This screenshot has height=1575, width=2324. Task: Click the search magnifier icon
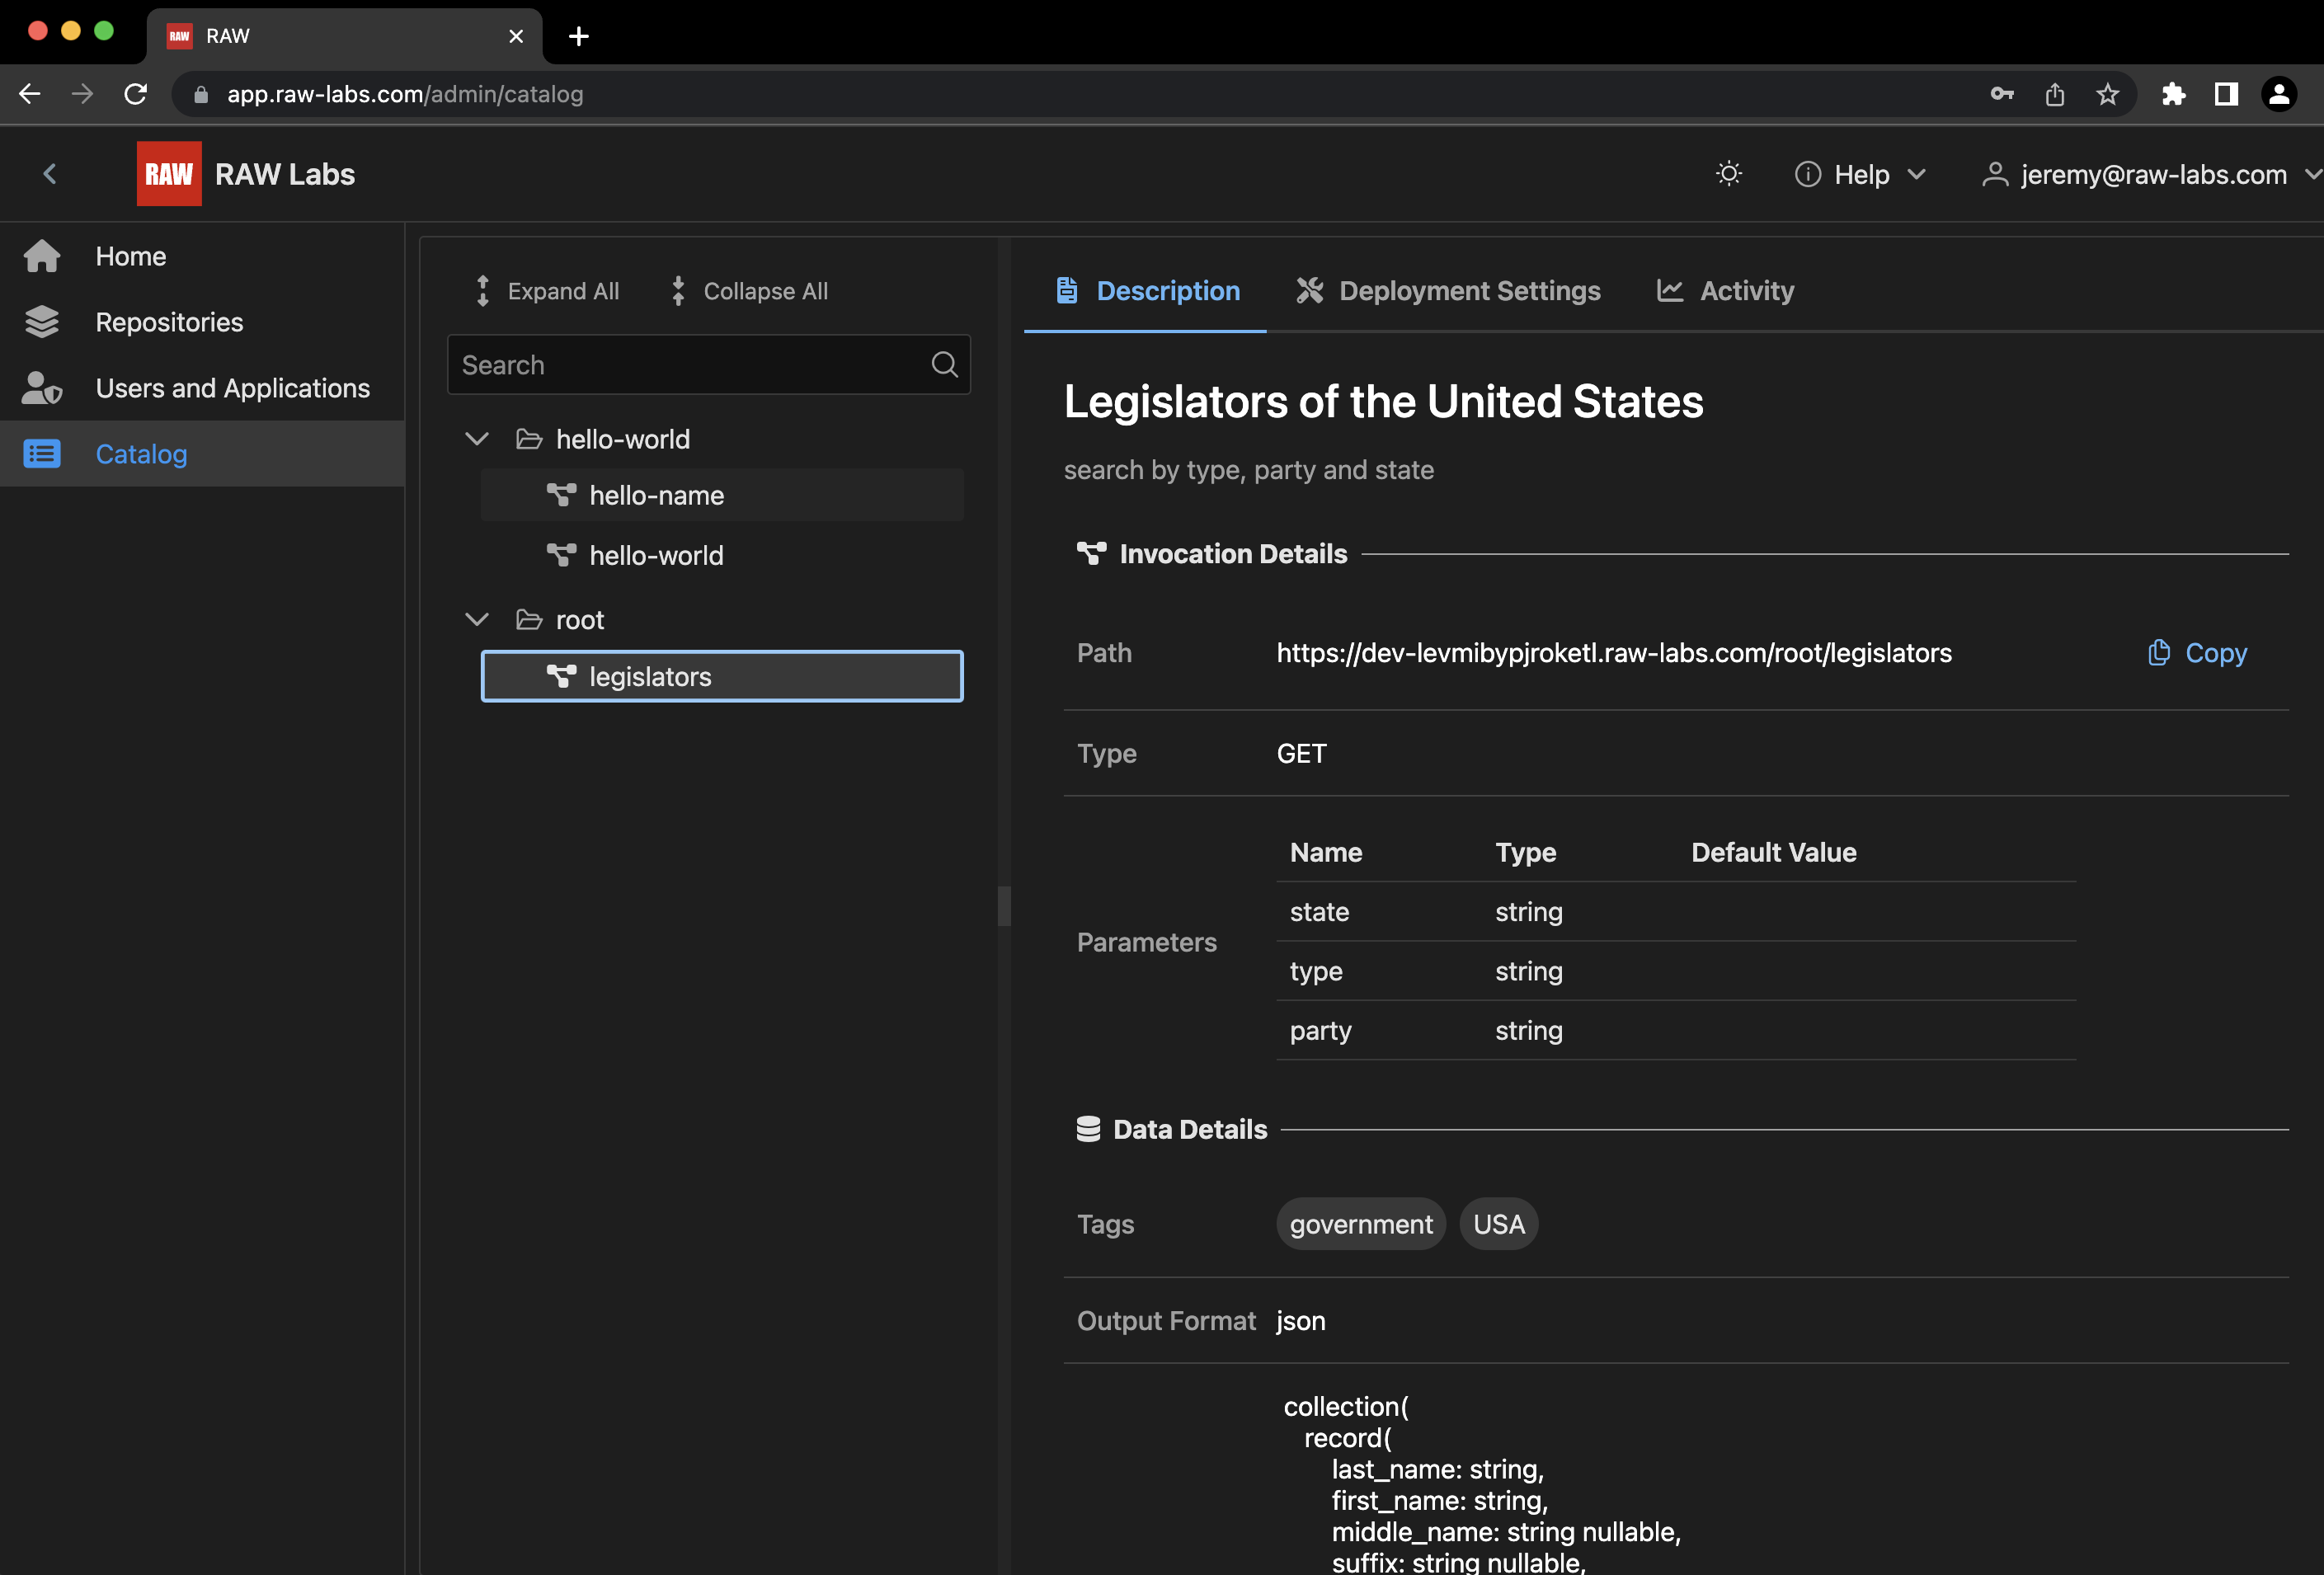[x=944, y=365]
